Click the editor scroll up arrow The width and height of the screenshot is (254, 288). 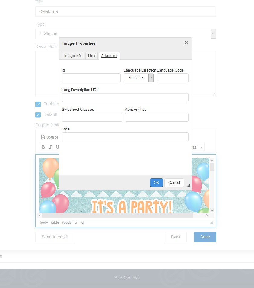tap(212, 160)
